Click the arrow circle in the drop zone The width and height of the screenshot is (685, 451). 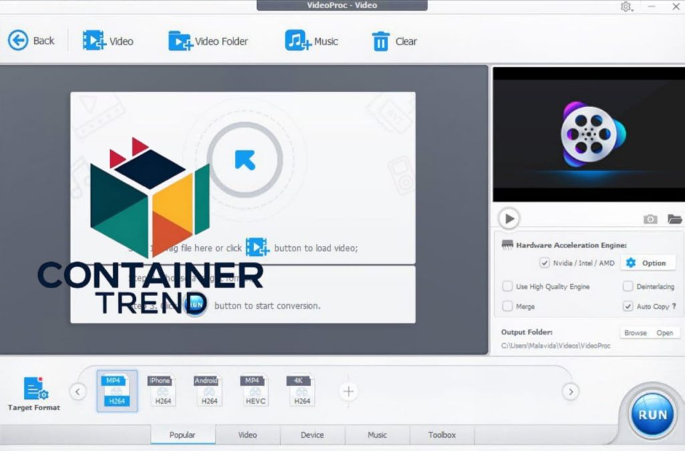click(x=245, y=160)
